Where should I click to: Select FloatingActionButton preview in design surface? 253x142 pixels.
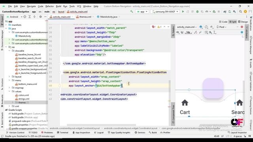(x=213, y=88)
